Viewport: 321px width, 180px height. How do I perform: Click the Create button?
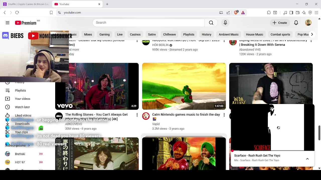point(280,23)
